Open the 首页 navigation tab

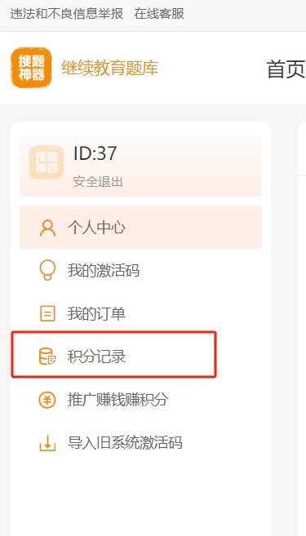[x=286, y=69]
